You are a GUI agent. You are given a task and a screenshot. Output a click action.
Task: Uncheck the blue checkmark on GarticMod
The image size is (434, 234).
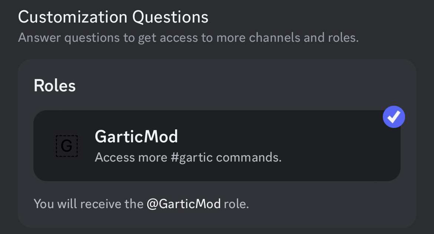pyautogui.click(x=394, y=117)
